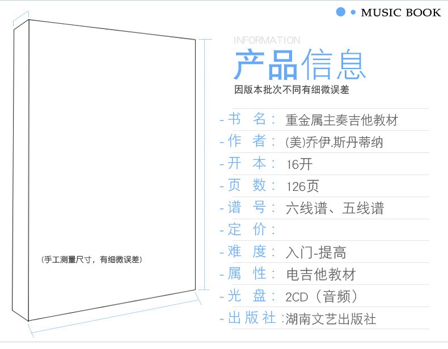Select the book title 重金属主奏吉他教材
The height and width of the screenshot is (349, 448).
(x=341, y=120)
